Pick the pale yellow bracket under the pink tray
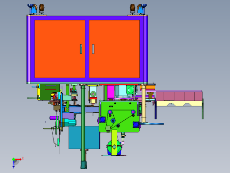230x173 pixels. (x=179, y=104)
